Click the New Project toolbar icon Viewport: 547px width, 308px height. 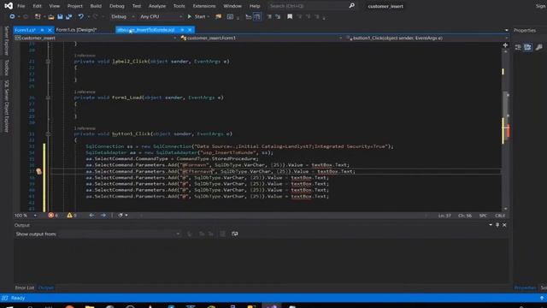coord(38,16)
